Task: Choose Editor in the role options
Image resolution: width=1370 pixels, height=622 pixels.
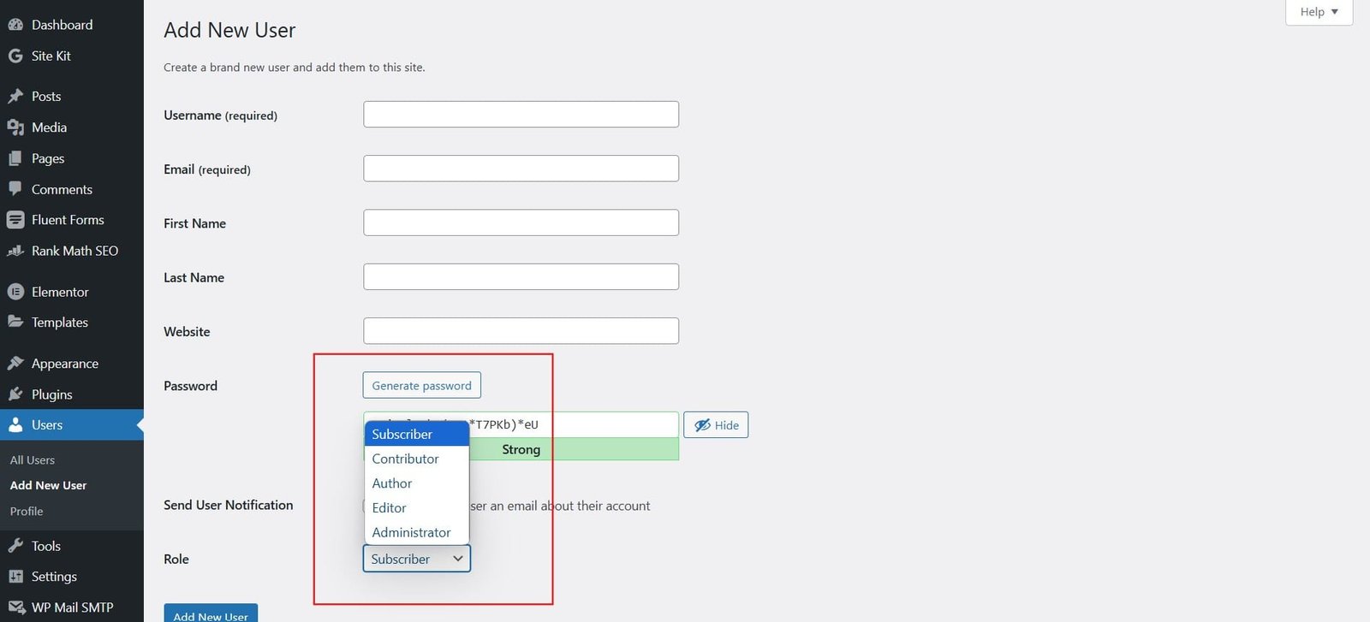Action: coord(390,507)
